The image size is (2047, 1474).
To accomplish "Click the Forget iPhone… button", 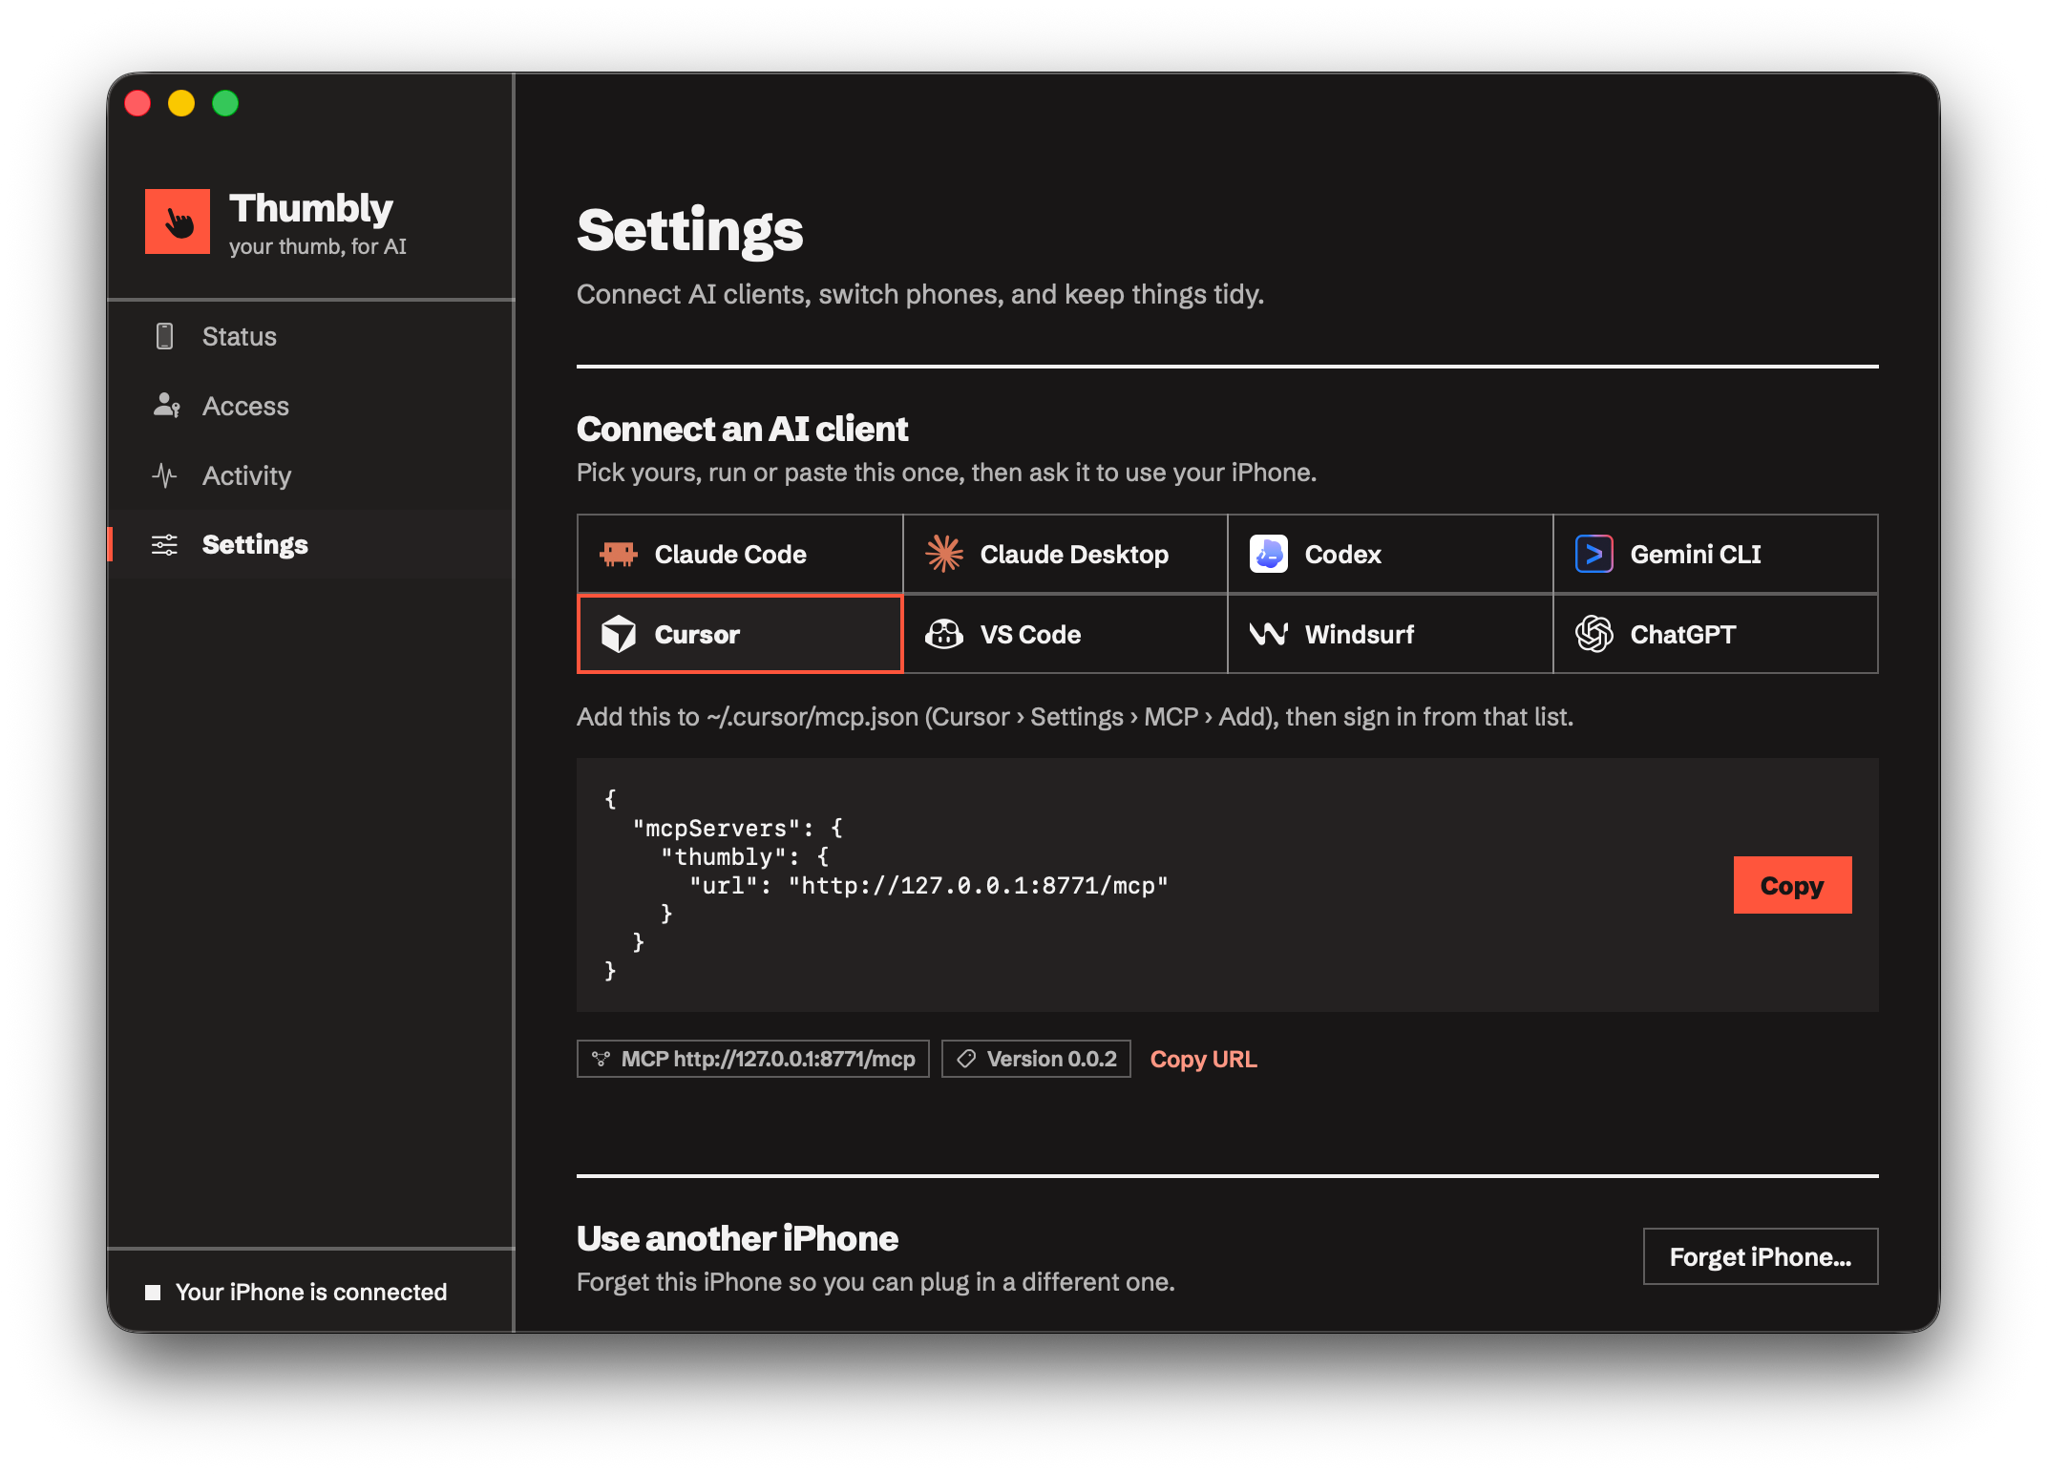I will tap(1761, 1257).
